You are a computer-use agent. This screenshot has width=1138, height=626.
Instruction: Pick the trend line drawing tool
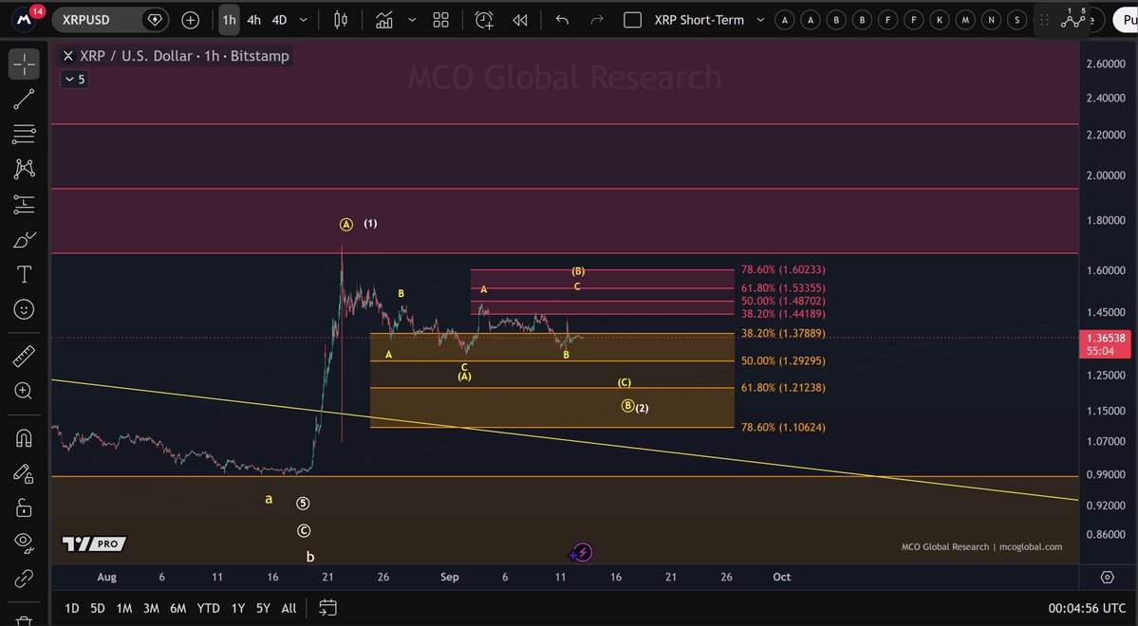(x=24, y=100)
